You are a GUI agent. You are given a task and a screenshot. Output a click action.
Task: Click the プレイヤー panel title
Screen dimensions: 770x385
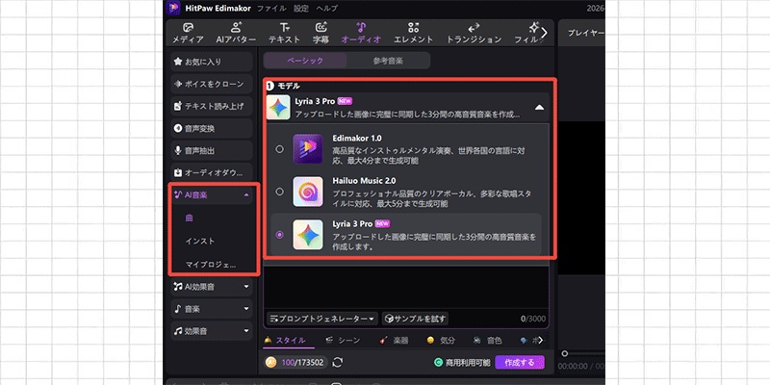(586, 33)
